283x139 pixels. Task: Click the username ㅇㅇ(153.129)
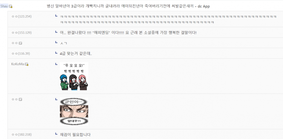(22, 33)
